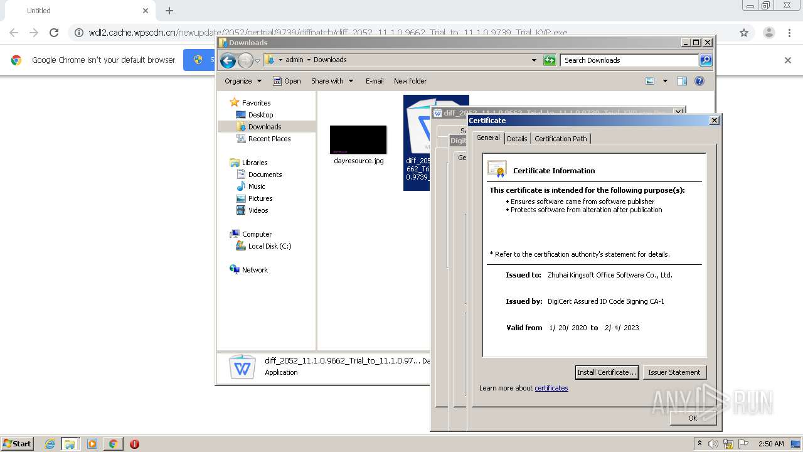The width and height of the screenshot is (803, 452).
Task: Click the 2:50 AM clock
Action: coord(771,444)
